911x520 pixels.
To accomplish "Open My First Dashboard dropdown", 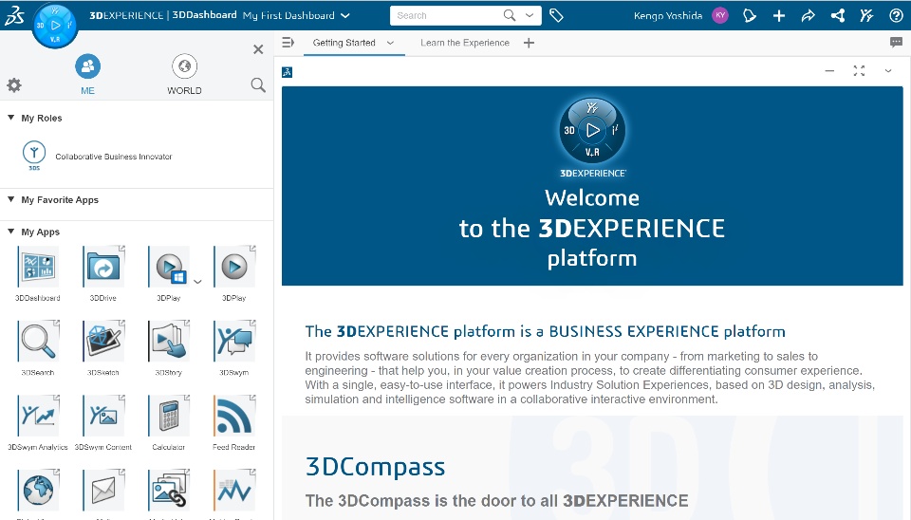I will [345, 16].
